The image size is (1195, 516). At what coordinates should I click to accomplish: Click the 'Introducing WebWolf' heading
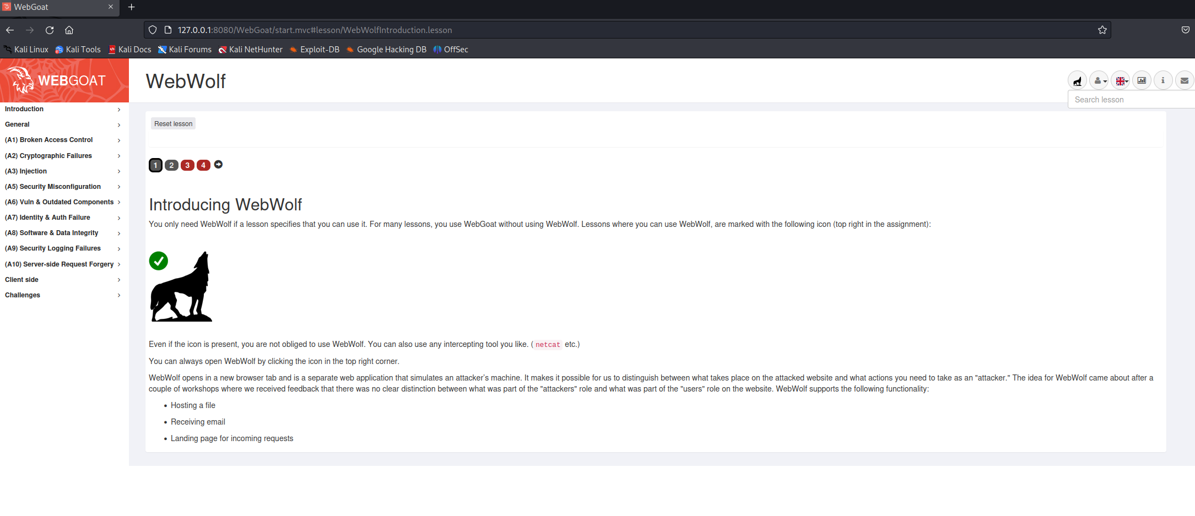click(225, 205)
